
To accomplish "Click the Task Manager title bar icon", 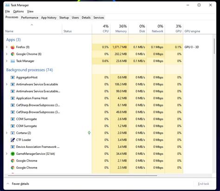I will (x=7, y=5).
